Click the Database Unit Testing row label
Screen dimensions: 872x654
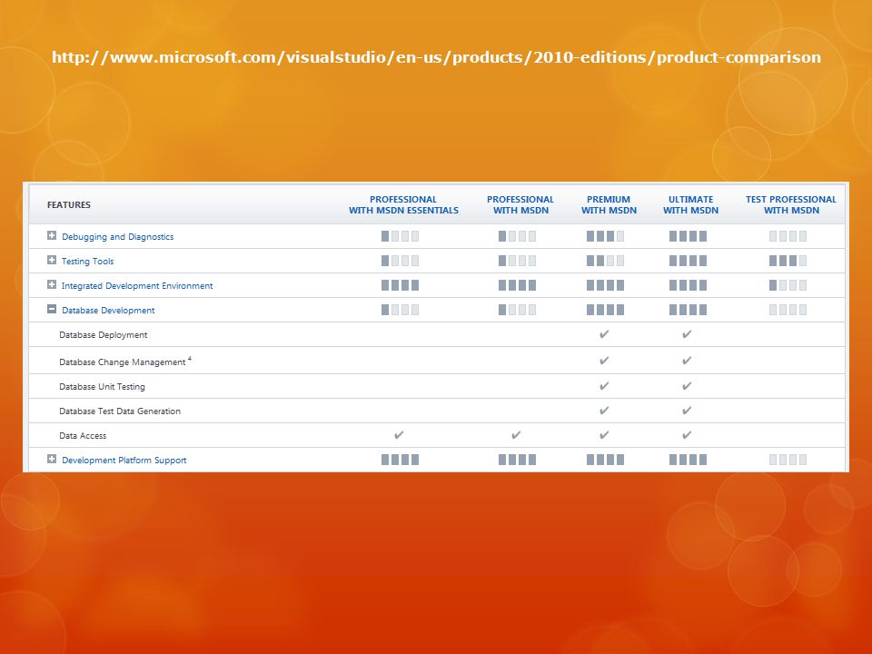(x=103, y=387)
